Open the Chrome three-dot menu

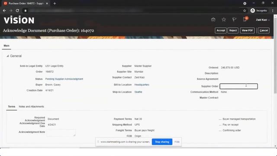pos(273,10)
